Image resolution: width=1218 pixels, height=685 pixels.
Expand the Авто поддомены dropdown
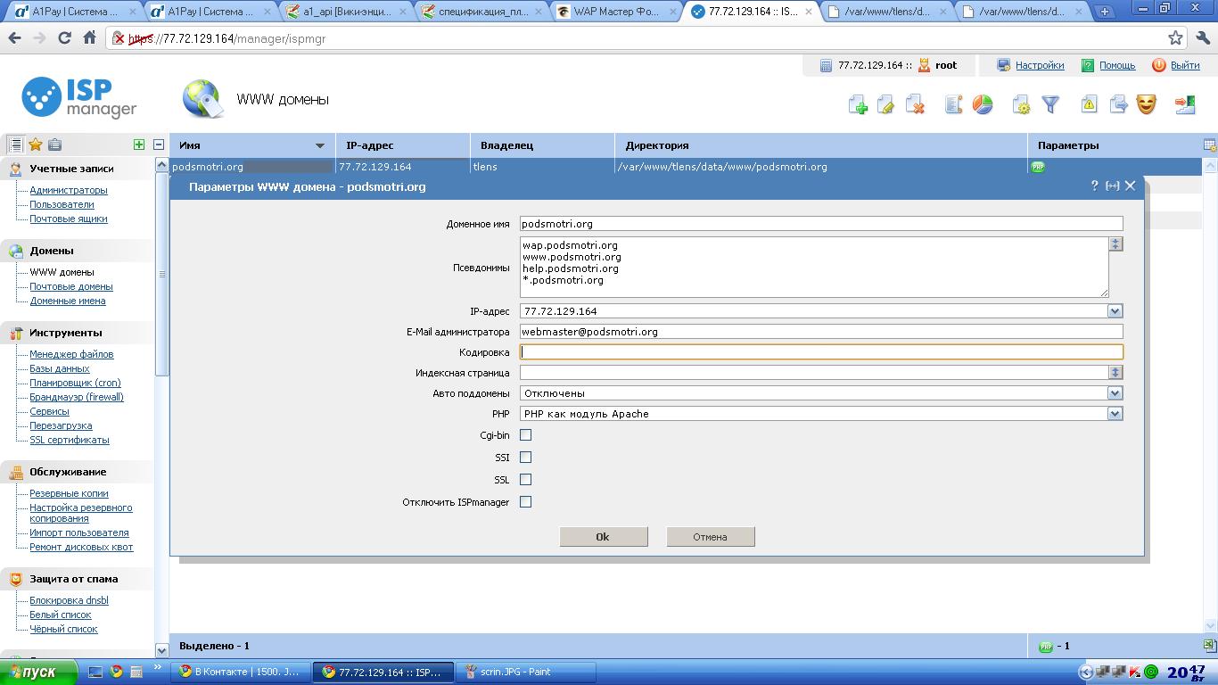[1115, 393]
